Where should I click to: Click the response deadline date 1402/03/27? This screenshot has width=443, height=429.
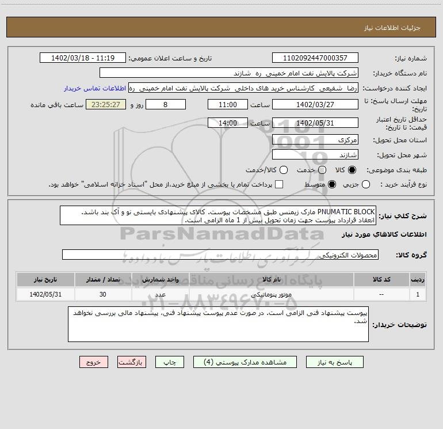pos(315,104)
